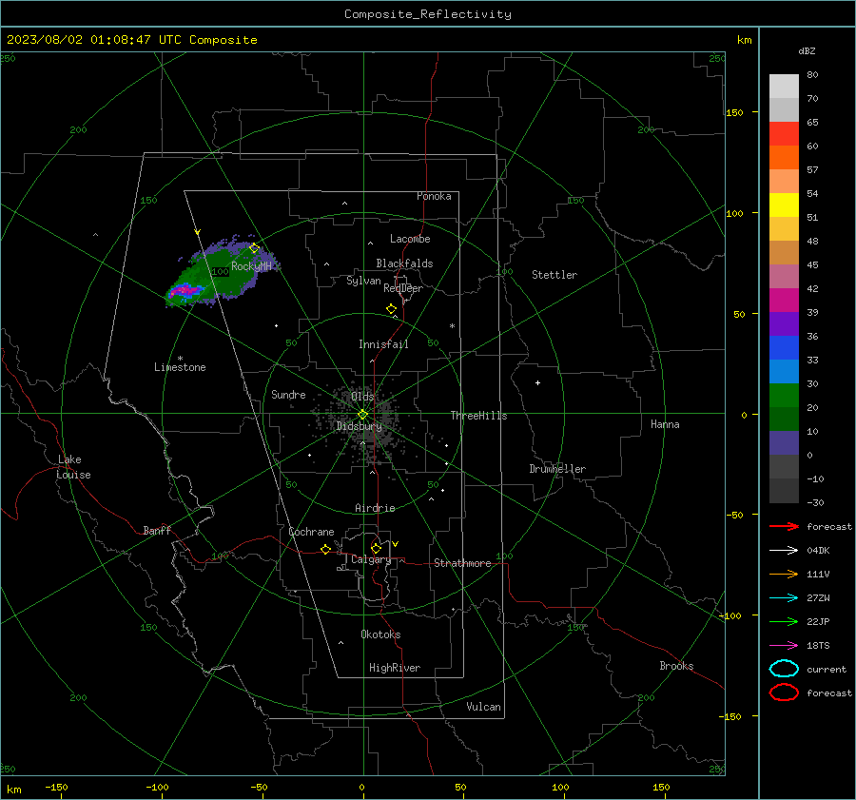The width and height of the screenshot is (856, 800).
Task: Click the yellow radar-site diamond at map center
Action: click(x=362, y=415)
